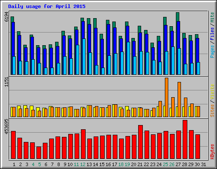Click the red KBytes bar for day 21
Image resolution: width=217 pixels, height=169 pixels.
(140, 142)
